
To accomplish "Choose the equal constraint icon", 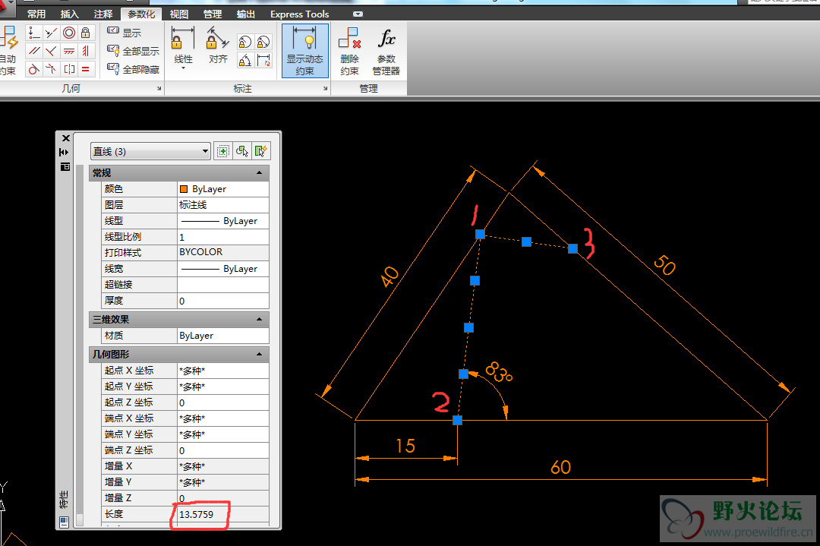I will tap(87, 70).
